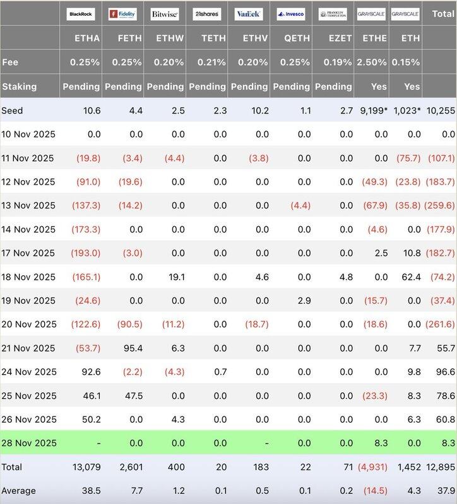Click the Grayscale logo above ETH
Viewport: 457px width, 504px height.
pos(405,13)
